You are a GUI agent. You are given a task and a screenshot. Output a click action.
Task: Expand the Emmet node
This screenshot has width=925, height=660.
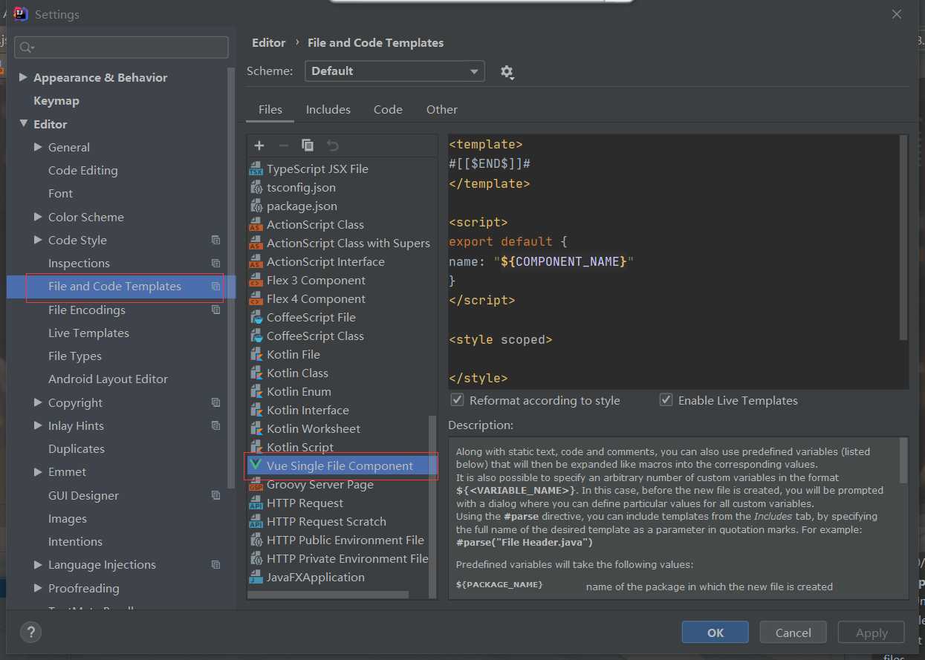[38, 471]
